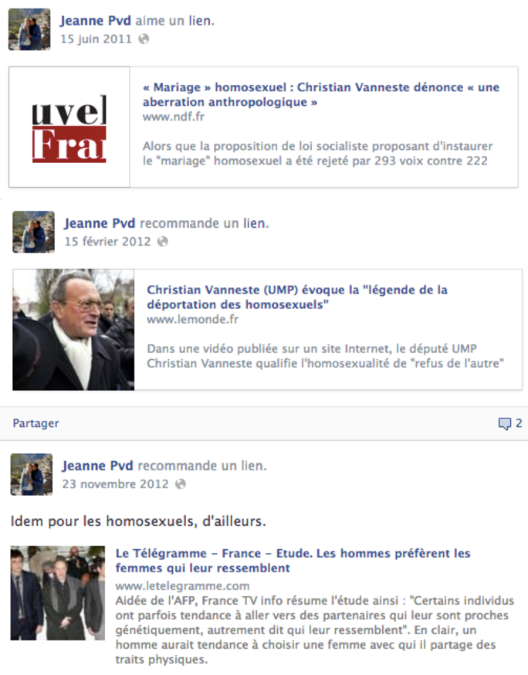Click the globe privacy icon beside 15 juin 2011
Screen dimensions: 528x675
coord(144,39)
